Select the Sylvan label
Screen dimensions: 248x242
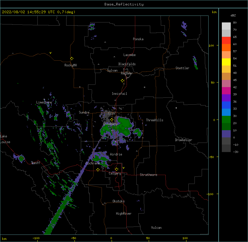point(112,70)
